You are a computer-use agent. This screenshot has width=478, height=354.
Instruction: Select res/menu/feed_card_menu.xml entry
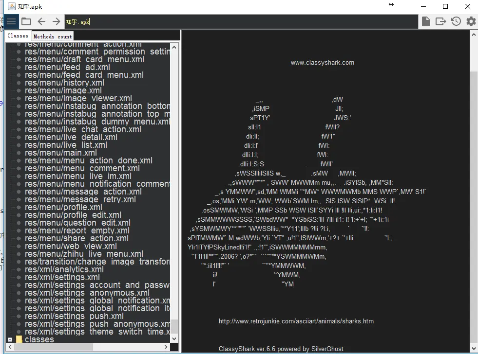point(84,75)
